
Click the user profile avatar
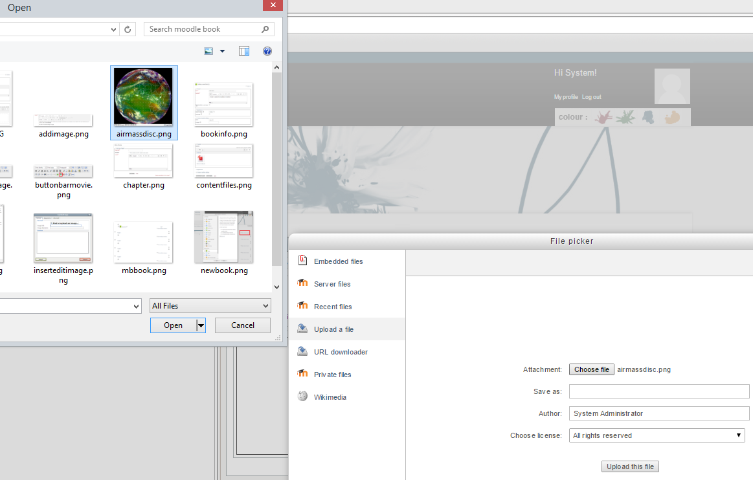pyautogui.click(x=672, y=87)
